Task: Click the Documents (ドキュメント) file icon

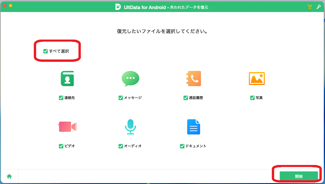Action: pos(194,127)
